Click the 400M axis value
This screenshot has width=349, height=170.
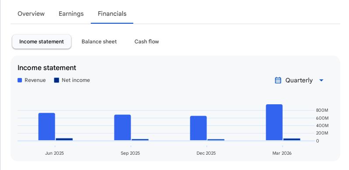coord(322,126)
